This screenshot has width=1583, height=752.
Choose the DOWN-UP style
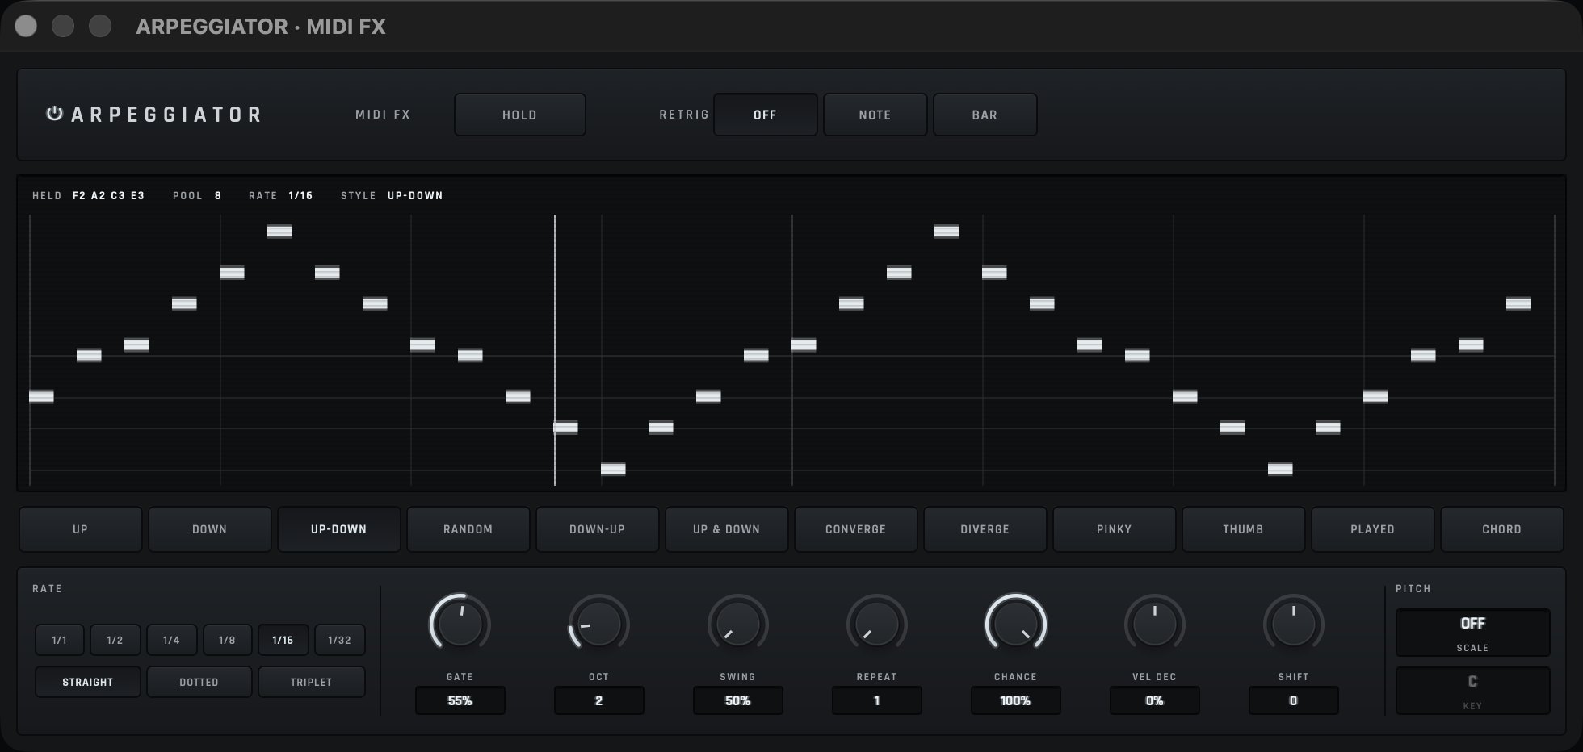click(x=598, y=529)
